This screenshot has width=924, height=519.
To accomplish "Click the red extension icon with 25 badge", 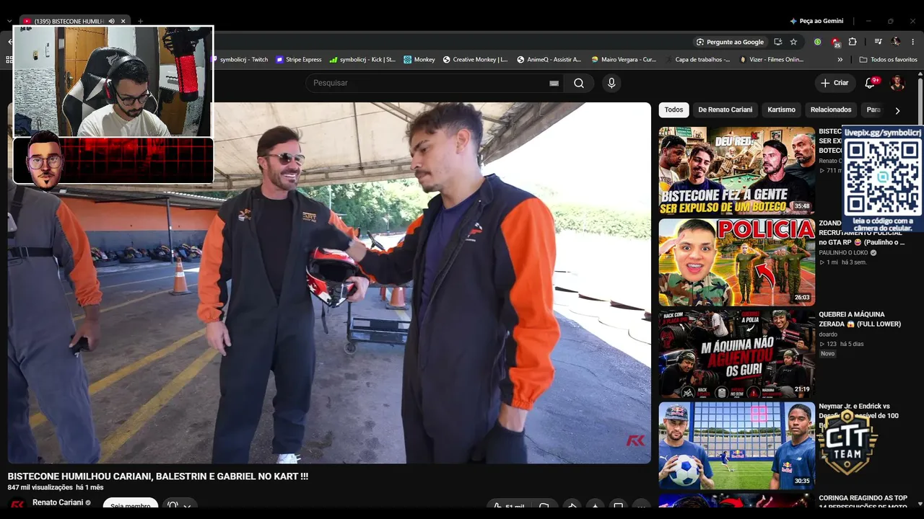I will click(835, 42).
